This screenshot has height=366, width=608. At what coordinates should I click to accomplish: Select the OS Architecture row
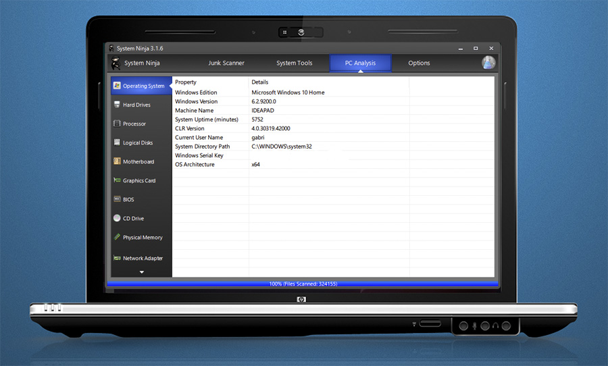click(x=334, y=164)
